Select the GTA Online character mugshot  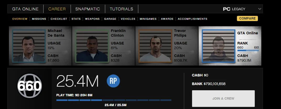[x=219, y=46]
